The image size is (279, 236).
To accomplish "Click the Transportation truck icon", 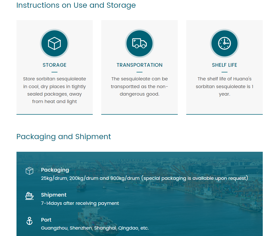I will pyautogui.click(x=139, y=43).
